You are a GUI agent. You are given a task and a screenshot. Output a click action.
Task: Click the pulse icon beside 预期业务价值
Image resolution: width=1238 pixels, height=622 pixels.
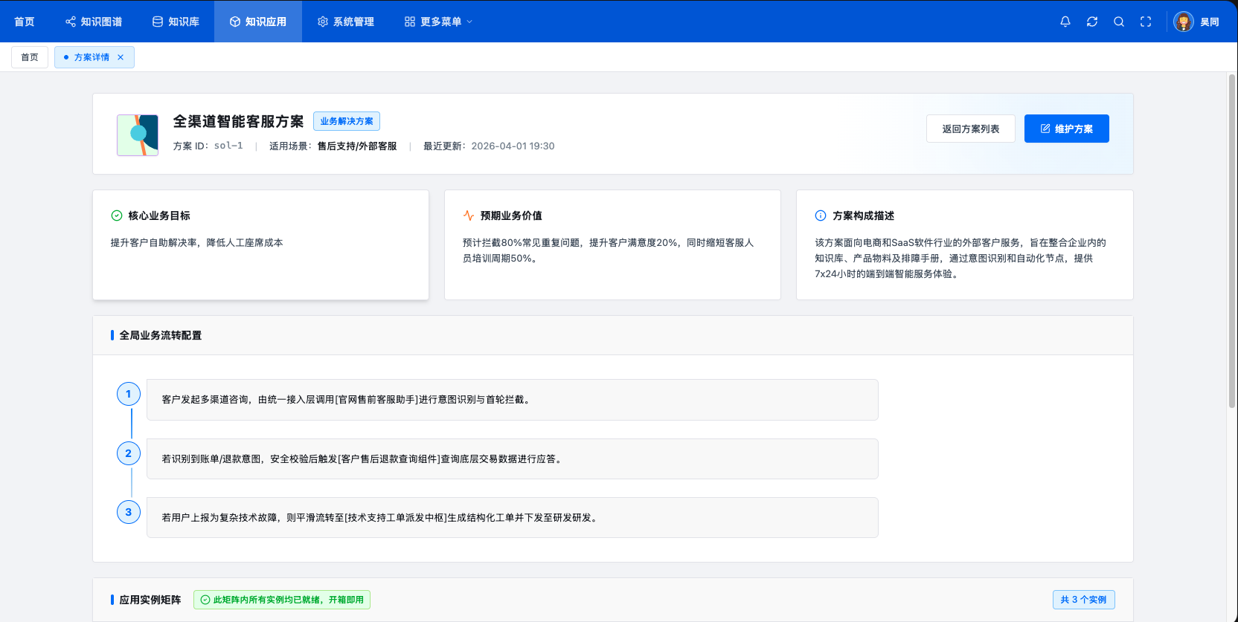click(469, 216)
